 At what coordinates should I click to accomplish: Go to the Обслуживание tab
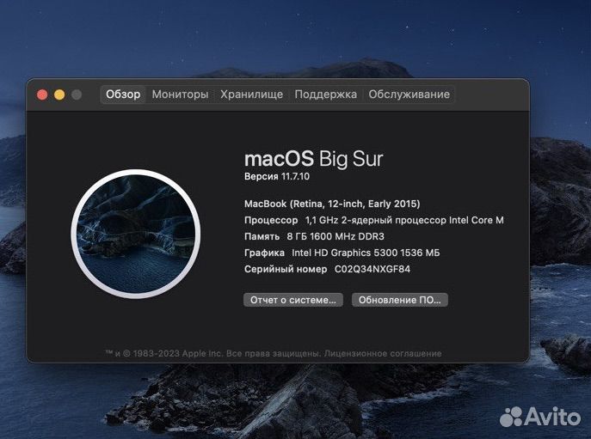coord(409,95)
